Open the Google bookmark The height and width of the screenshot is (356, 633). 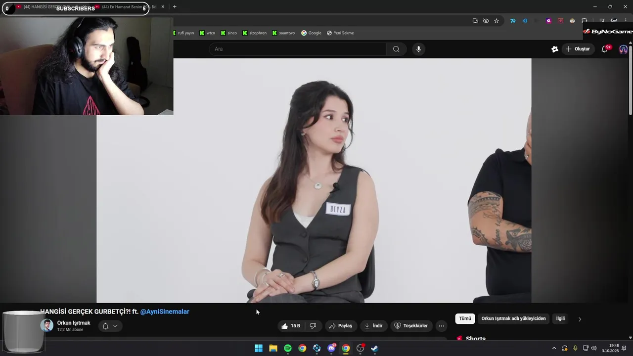tap(312, 33)
